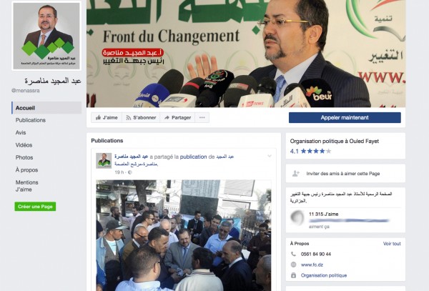
Task: Click the thumbs-up J'aime icon
Action: click(98, 117)
